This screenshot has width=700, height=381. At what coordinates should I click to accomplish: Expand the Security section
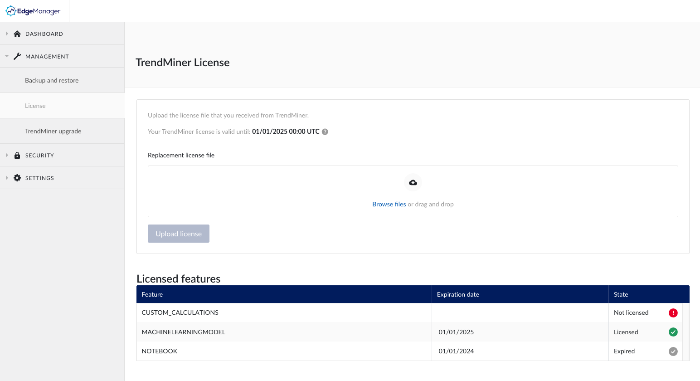(x=6, y=155)
